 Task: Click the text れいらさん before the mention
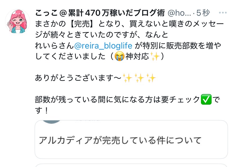[x=54, y=46]
